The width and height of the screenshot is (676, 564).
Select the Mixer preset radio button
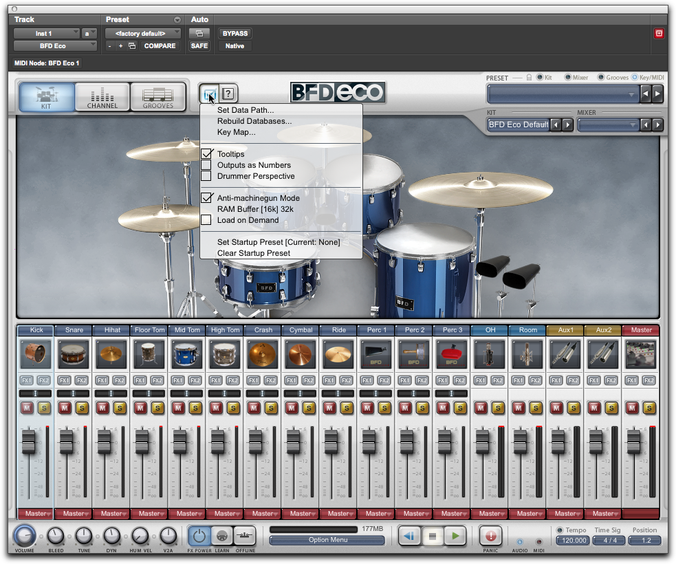(568, 77)
